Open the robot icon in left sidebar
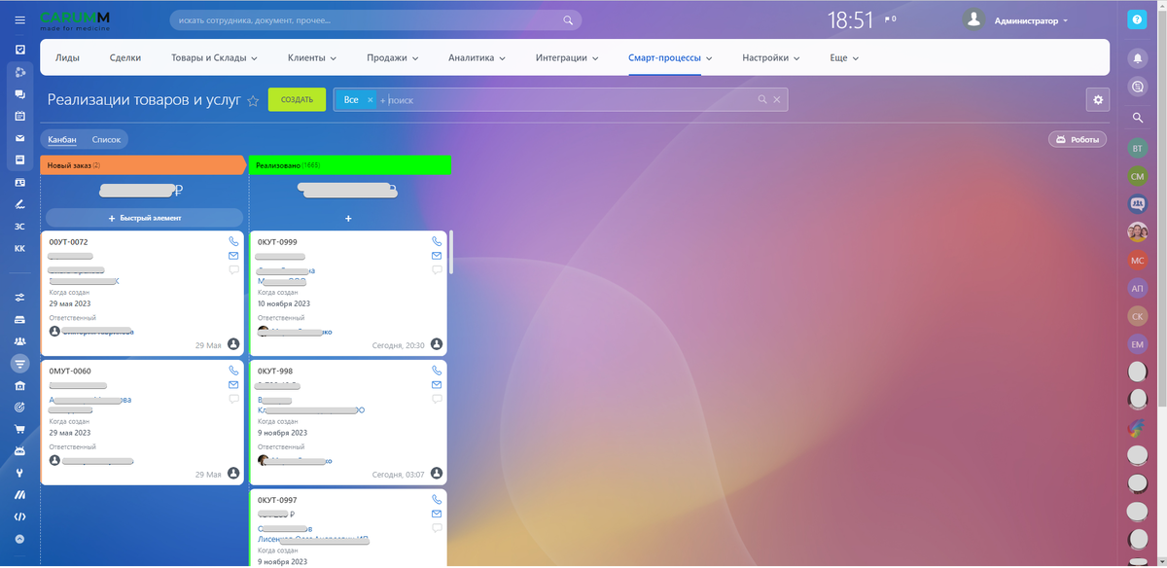The height and width of the screenshot is (568, 1167). (x=20, y=451)
